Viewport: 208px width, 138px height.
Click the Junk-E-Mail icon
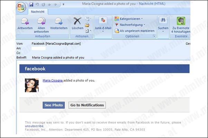(x=103, y=21)
